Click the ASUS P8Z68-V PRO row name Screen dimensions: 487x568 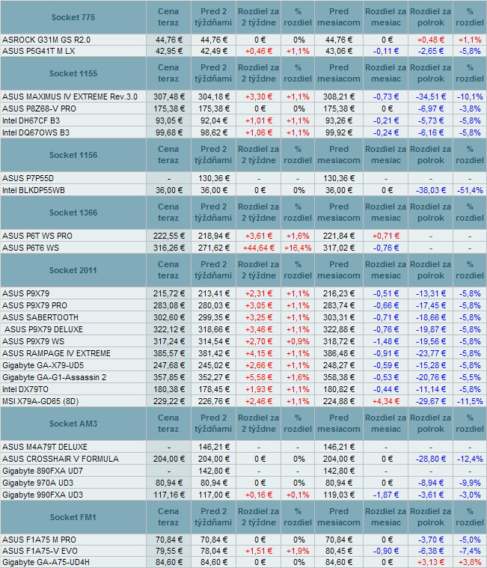tap(39, 109)
